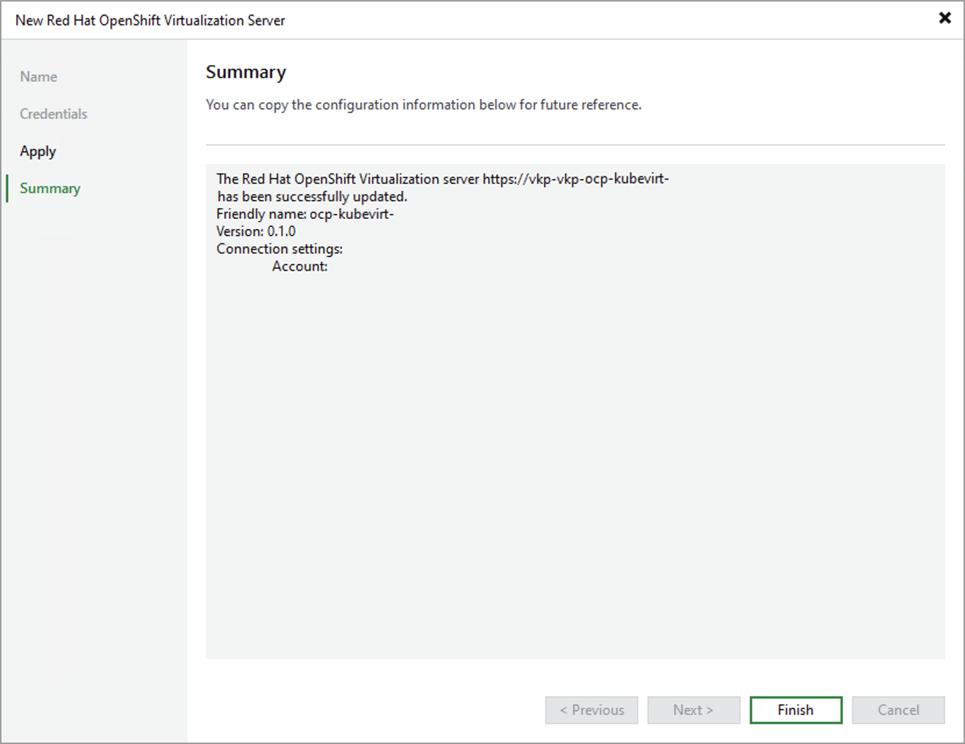This screenshot has width=965, height=744.
Task: Click the Next button
Action: (x=694, y=710)
